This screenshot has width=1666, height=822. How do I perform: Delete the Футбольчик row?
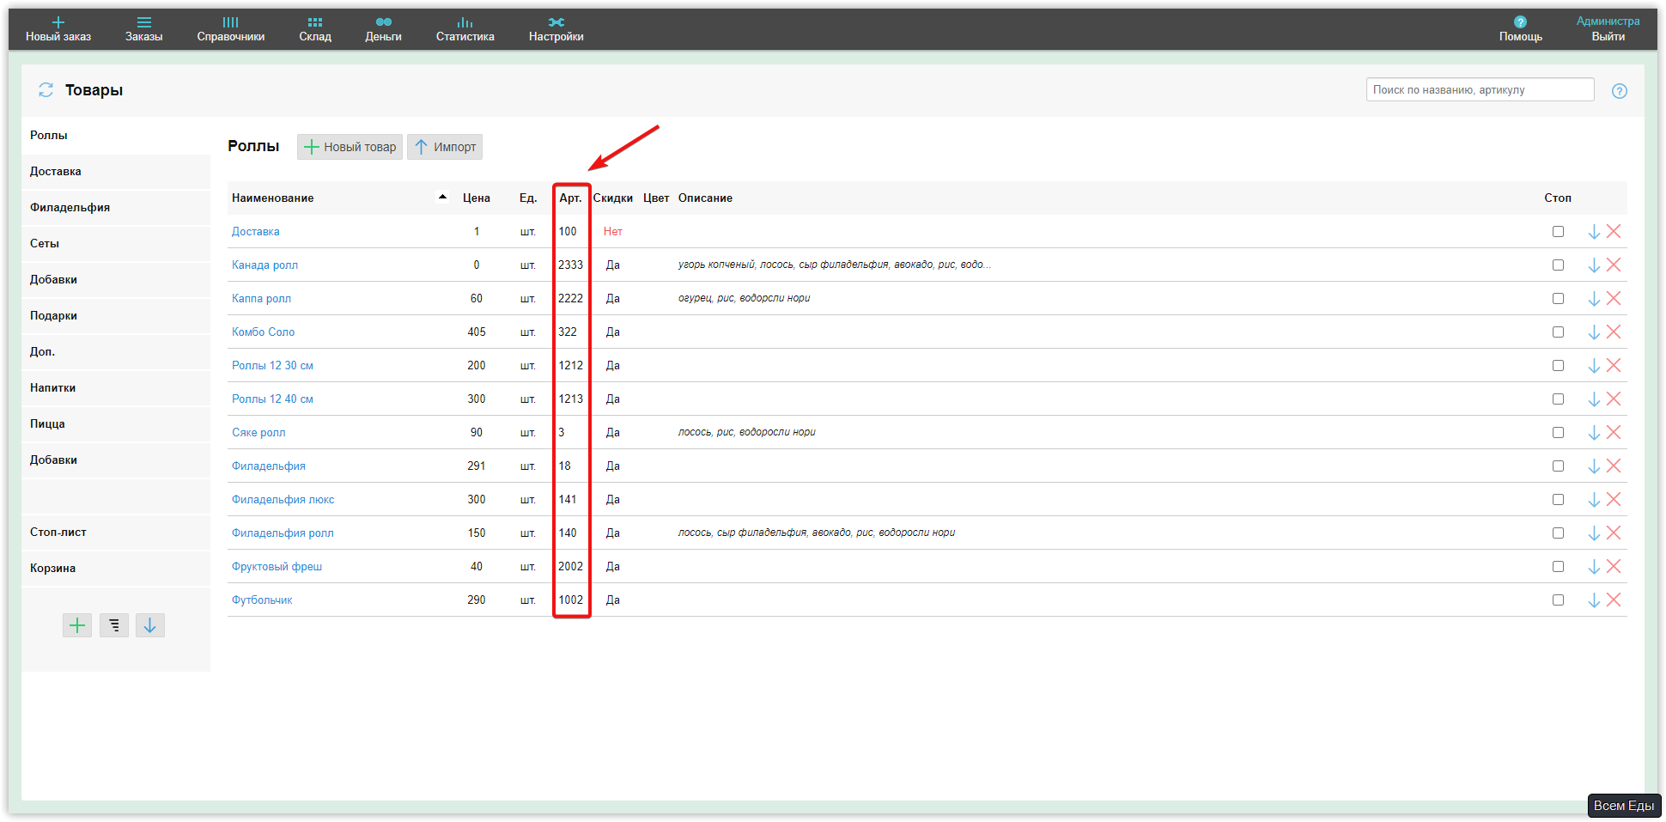coord(1614,600)
